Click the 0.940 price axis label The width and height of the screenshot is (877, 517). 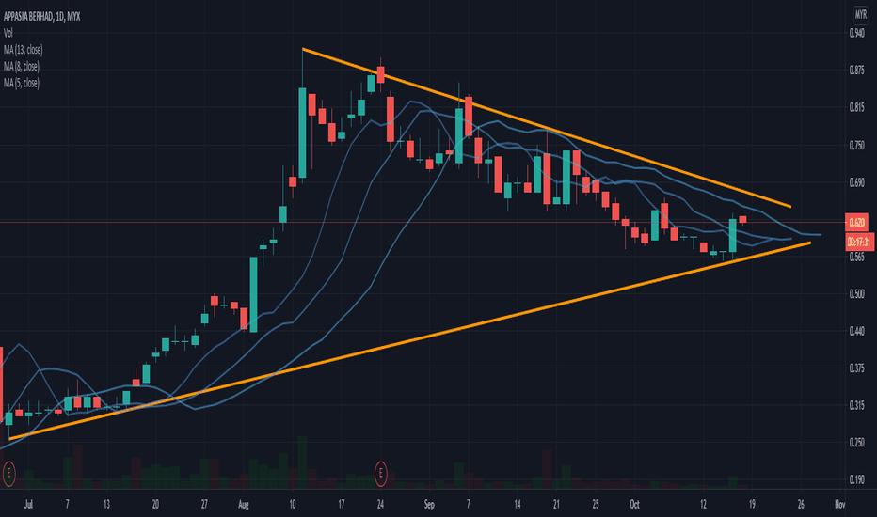pos(856,34)
